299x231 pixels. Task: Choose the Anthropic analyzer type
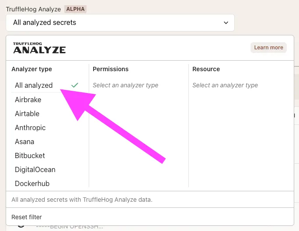30,128
